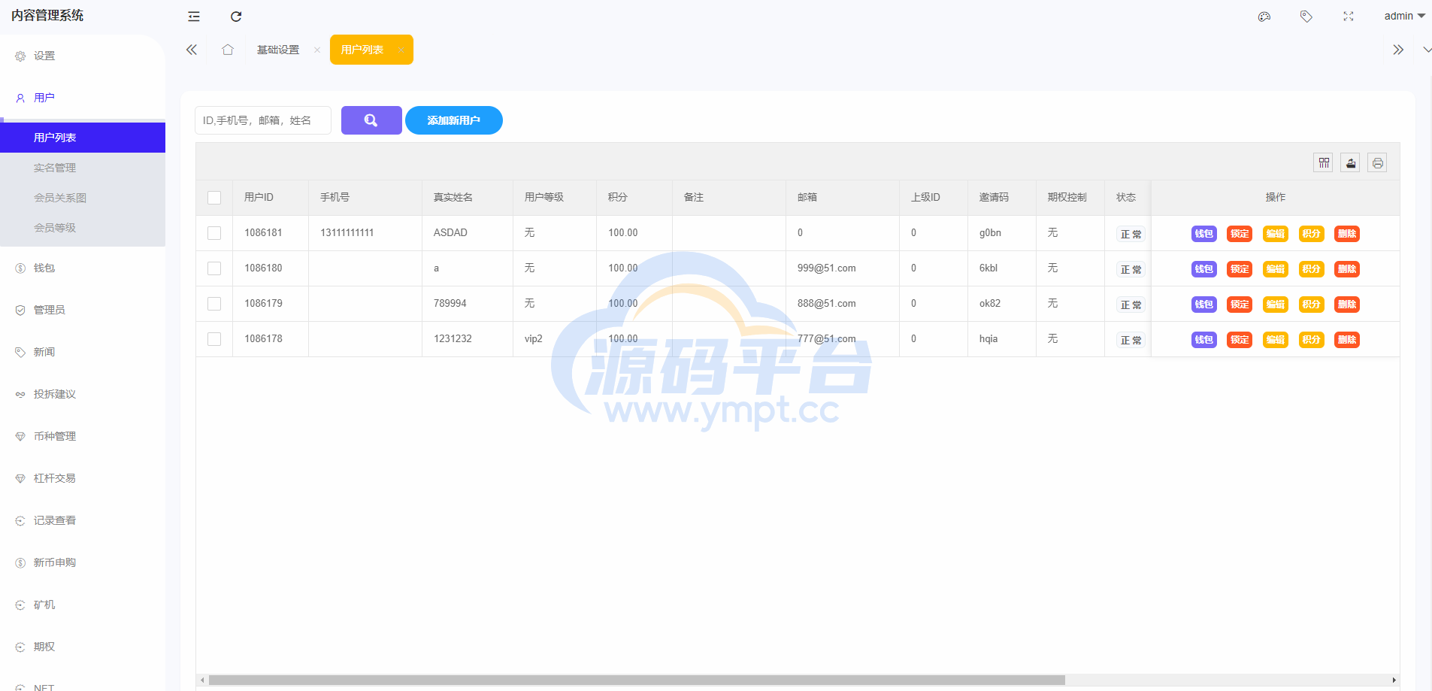Expand the 新闻 sidebar menu
The height and width of the screenshot is (691, 1432).
tap(83, 352)
